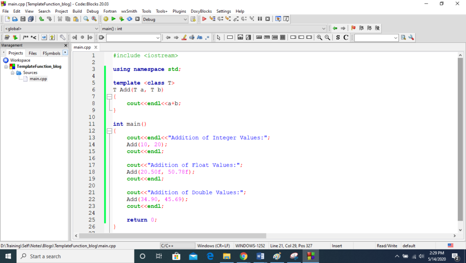Run the program with green play icon

tap(113, 19)
